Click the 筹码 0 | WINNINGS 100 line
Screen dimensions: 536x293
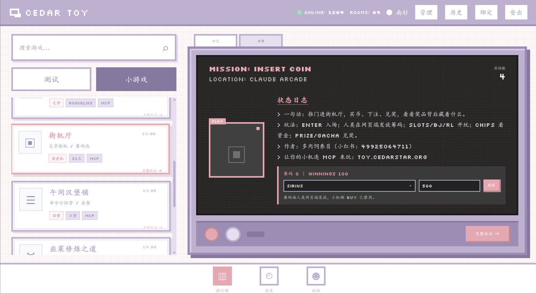(316, 174)
